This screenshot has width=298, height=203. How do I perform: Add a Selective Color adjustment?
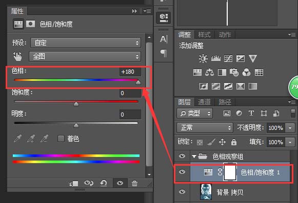[241, 86]
